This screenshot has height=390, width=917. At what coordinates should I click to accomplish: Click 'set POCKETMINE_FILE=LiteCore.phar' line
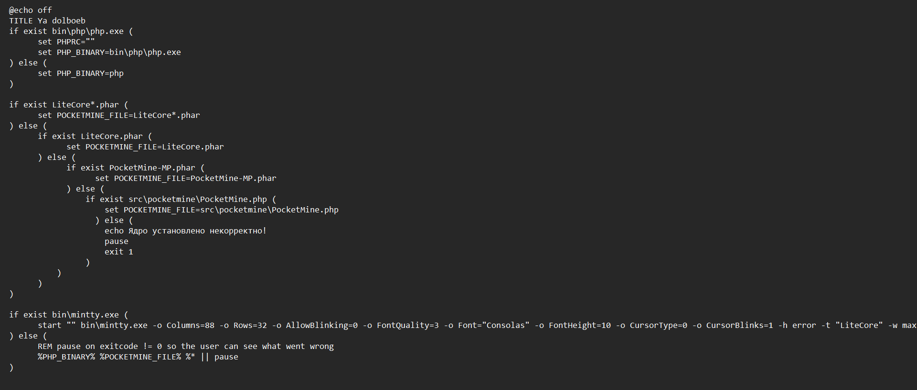click(x=145, y=147)
